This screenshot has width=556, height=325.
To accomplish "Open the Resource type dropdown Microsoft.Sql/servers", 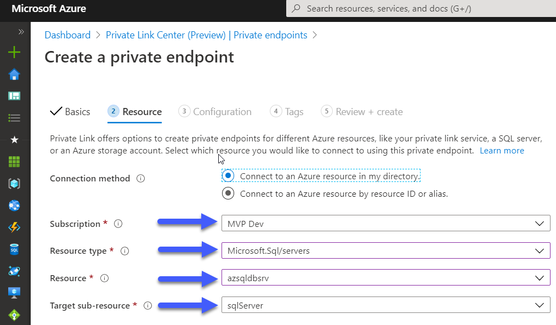I will pyautogui.click(x=386, y=250).
